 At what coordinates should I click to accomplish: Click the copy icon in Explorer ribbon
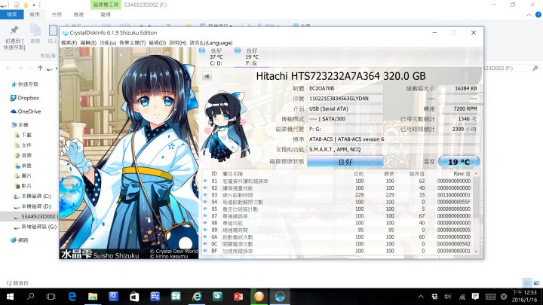click(x=35, y=30)
